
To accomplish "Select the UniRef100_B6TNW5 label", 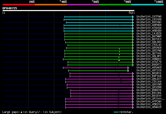I will pos(149,37).
